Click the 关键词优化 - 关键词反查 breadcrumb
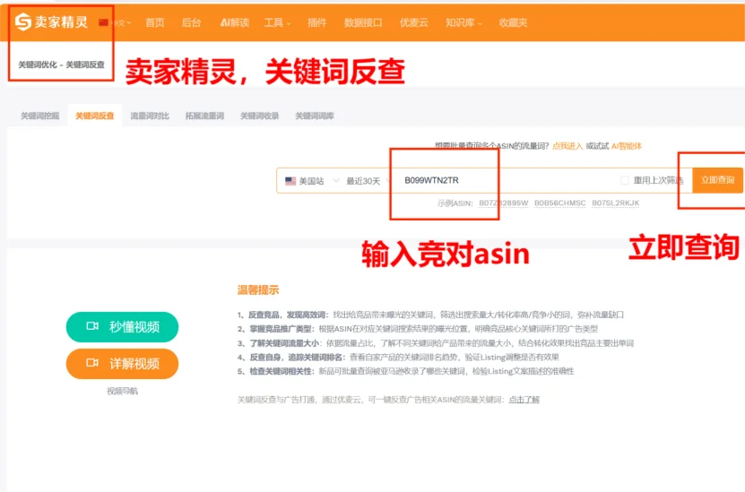This screenshot has width=745, height=492. [x=61, y=65]
